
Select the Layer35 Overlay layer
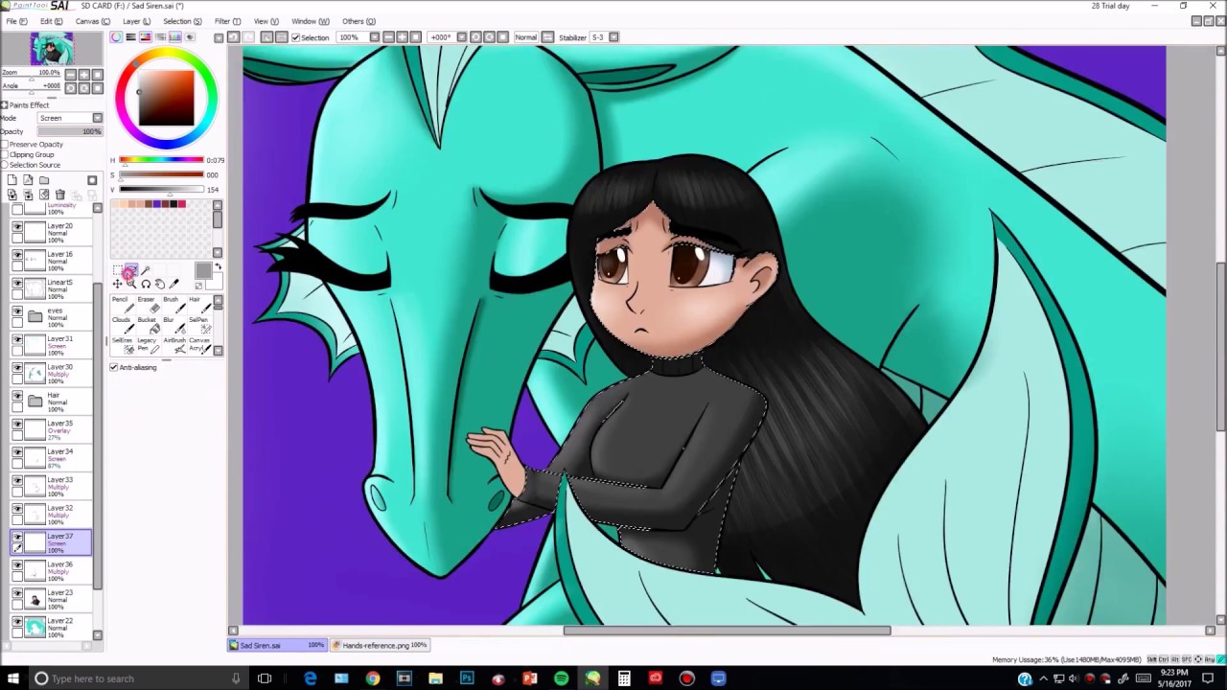coord(51,429)
